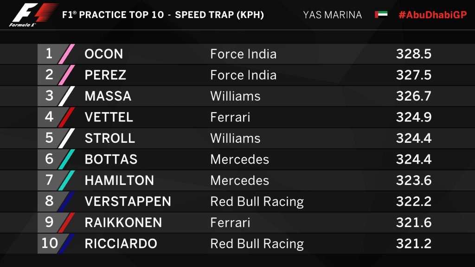This screenshot has height=267, width=475.
Task: Click the YAS MARINA label
Action: tap(332, 15)
